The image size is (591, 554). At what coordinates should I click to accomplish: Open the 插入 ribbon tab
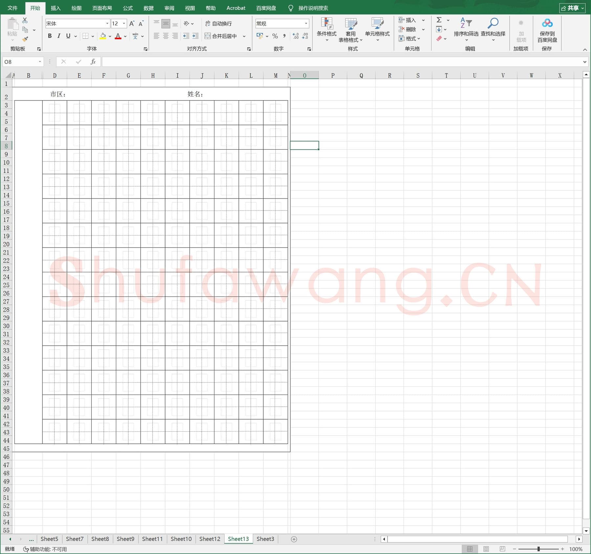pos(55,8)
